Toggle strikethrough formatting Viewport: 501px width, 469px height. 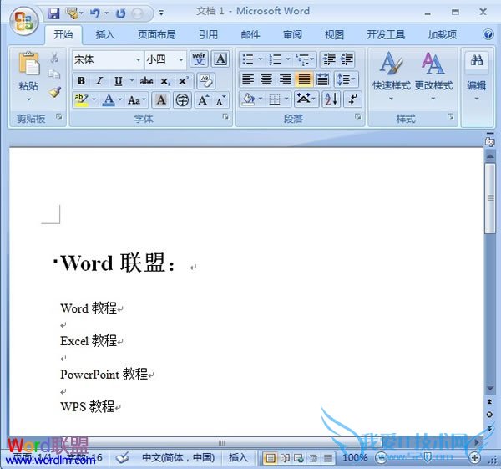click(x=146, y=81)
